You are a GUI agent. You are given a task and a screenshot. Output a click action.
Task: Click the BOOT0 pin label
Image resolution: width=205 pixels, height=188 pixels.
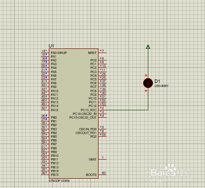tap(91, 175)
